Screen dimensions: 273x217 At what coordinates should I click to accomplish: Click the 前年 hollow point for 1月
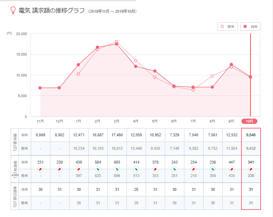[78, 74]
